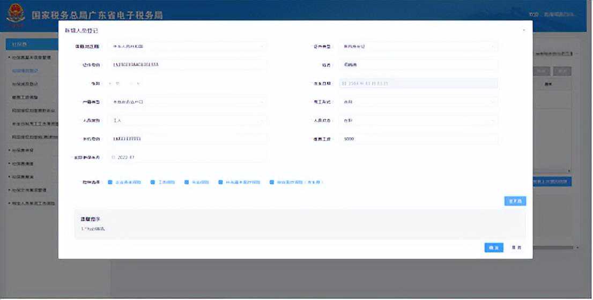Click the dropdown arrow of 人员状态
The image size is (593, 300).
point(492,121)
